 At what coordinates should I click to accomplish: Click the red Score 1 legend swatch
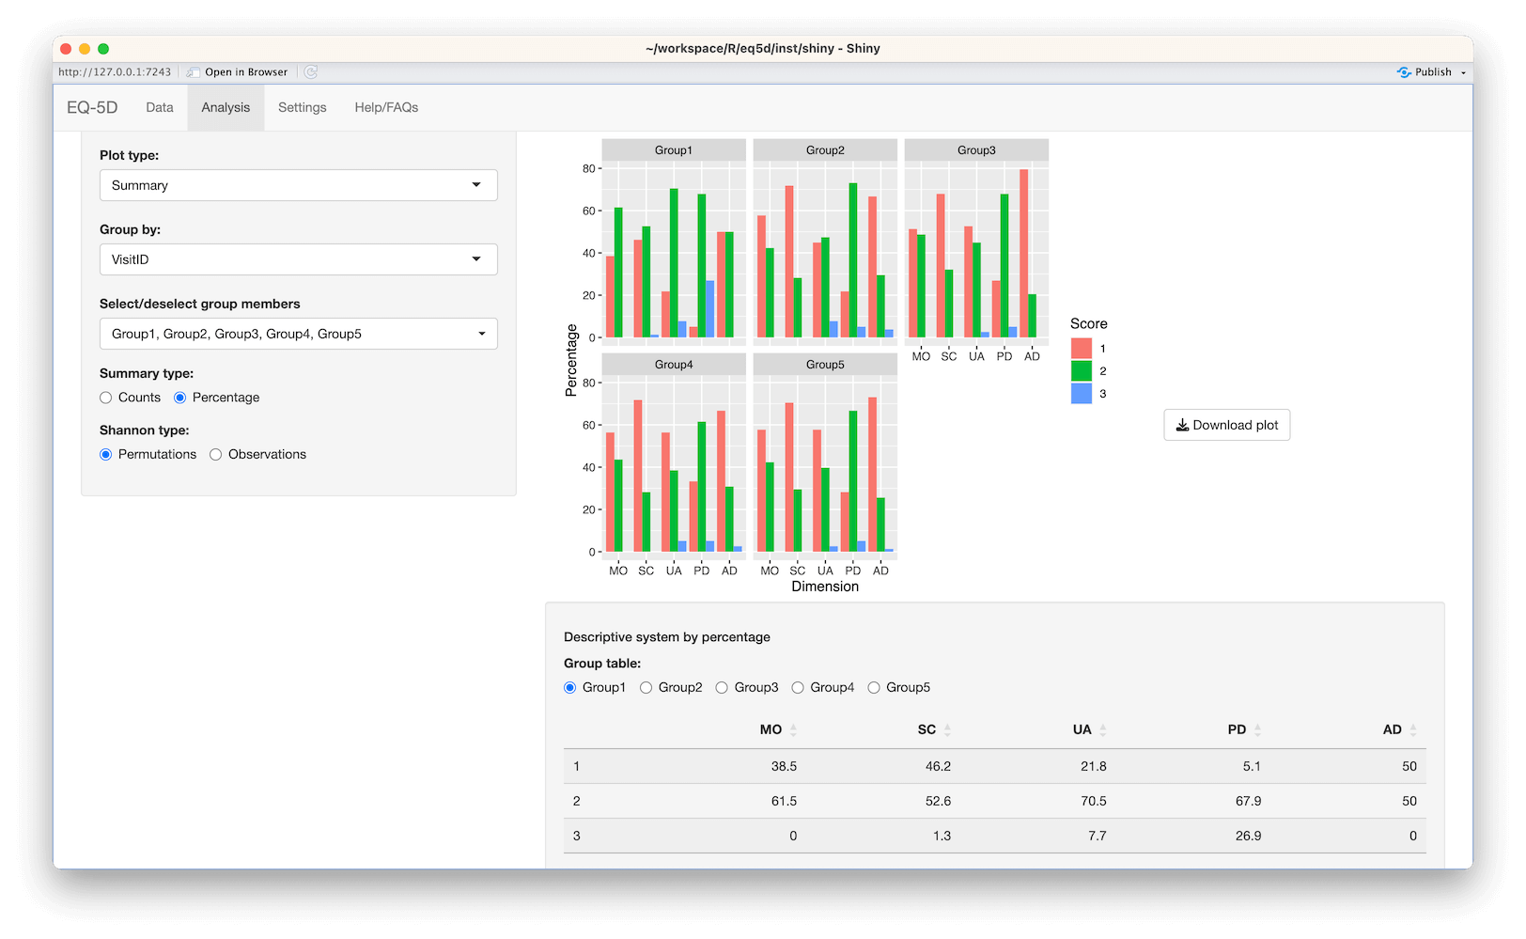click(1081, 349)
